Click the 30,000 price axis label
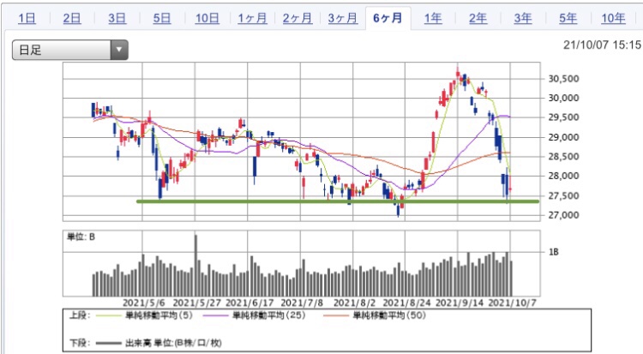Image resolution: width=643 pixels, height=354 pixels. click(563, 98)
